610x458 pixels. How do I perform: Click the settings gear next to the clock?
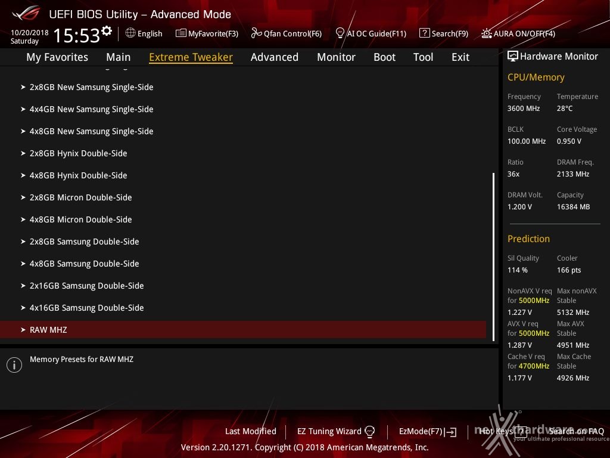click(107, 31)
